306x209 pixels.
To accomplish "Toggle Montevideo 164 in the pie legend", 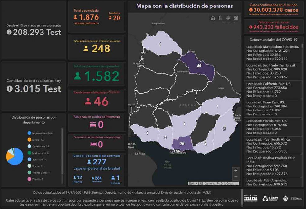I will point(40,133).
